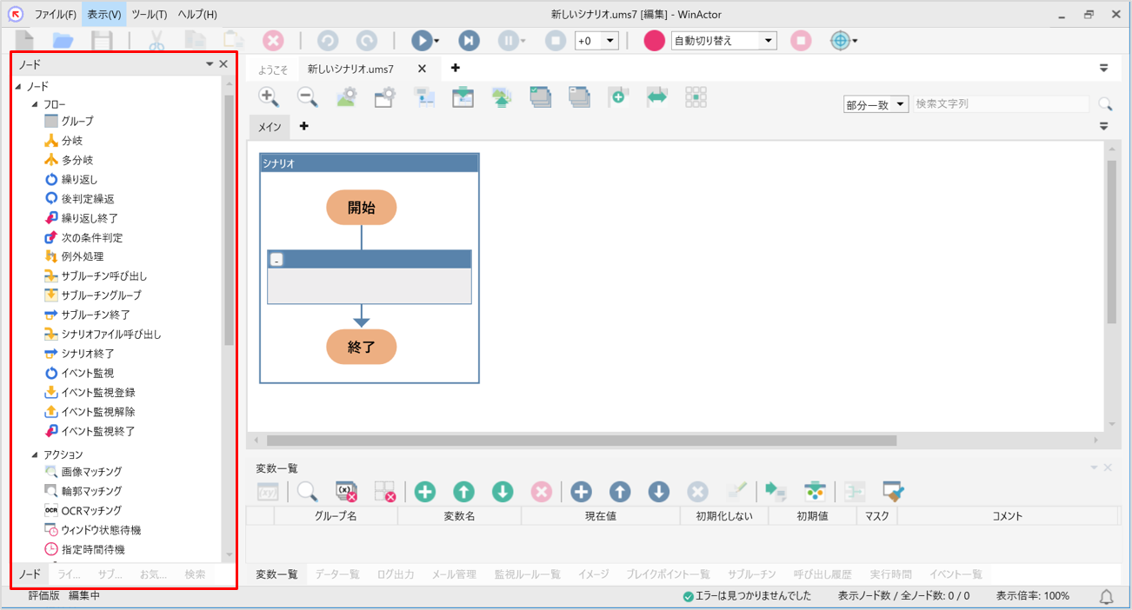This screenshot has height=610, width=1132.
Task: Zoom out of the flowchart canvas
Action: click(x=307, y=97)
